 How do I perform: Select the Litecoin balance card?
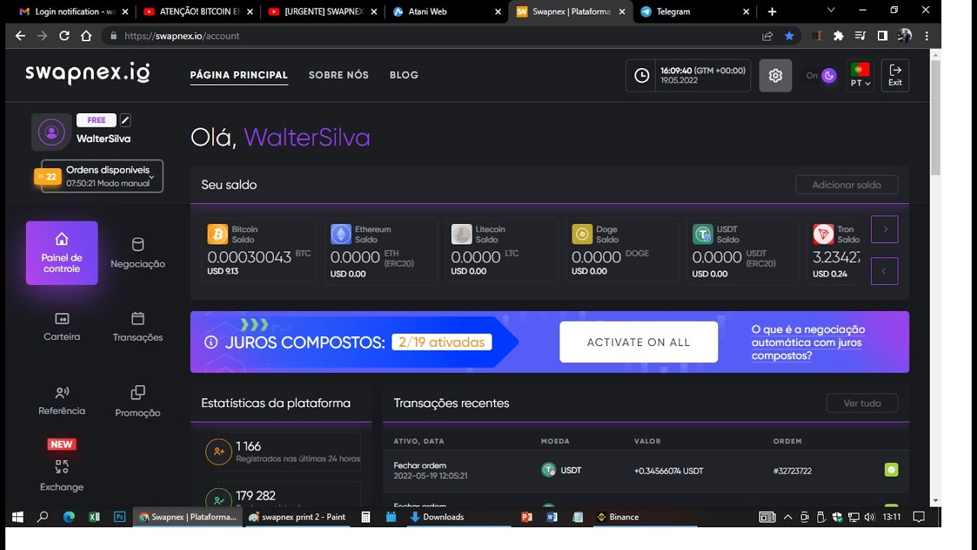point(501,251)
